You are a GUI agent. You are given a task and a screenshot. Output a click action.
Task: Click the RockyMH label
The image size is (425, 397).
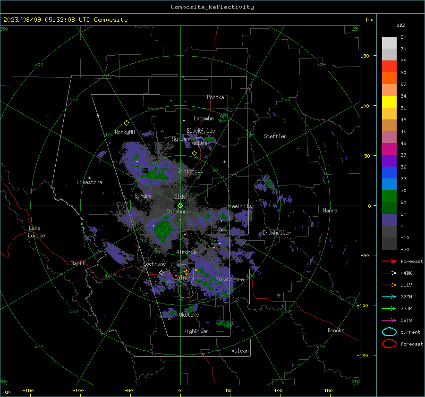click(125, 132)
